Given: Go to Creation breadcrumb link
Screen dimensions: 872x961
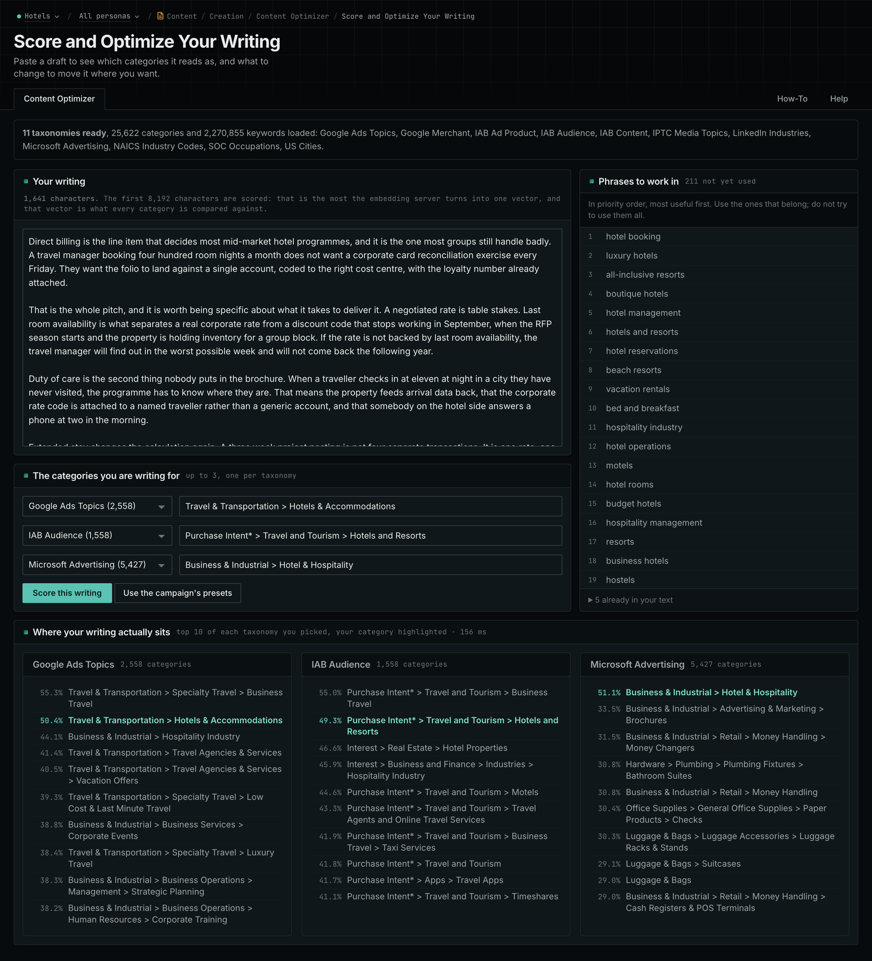Looking at the screenshot, I should pyautogui.click(x=226, y=16).
